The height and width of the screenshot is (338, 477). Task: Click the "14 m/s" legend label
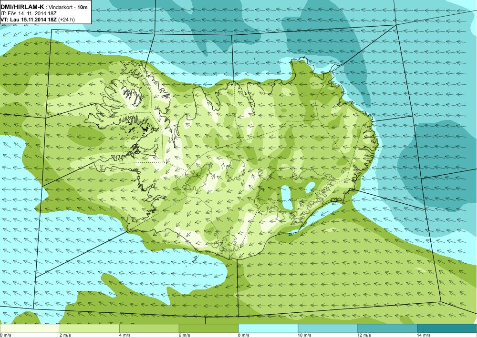pyautogui.click(x=424, y=335)
